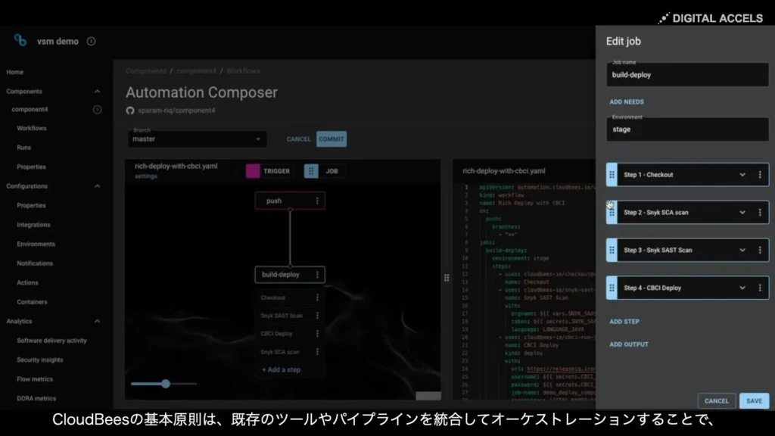Open the Checkout step options in canvas
This screenshot has height=436, width=775.
coord(317,297)
